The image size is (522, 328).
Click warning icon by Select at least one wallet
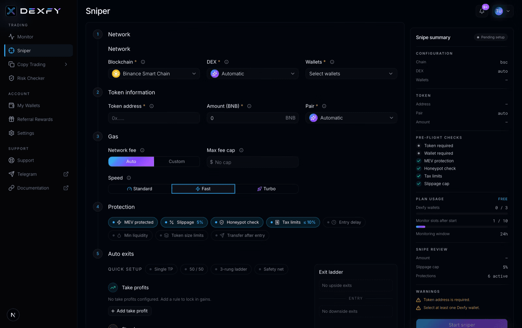[418, 308]
